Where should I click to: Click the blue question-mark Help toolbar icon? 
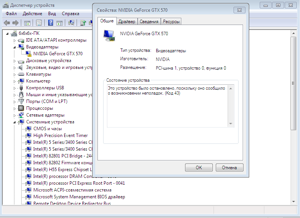(50, 23)
